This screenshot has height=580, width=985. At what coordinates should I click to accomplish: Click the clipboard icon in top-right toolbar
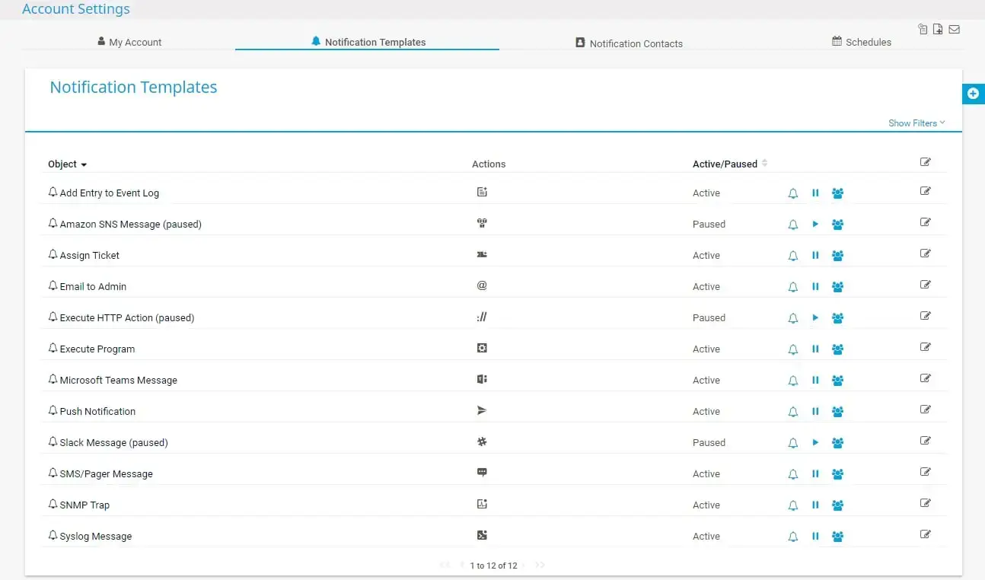tap(923, 29)
